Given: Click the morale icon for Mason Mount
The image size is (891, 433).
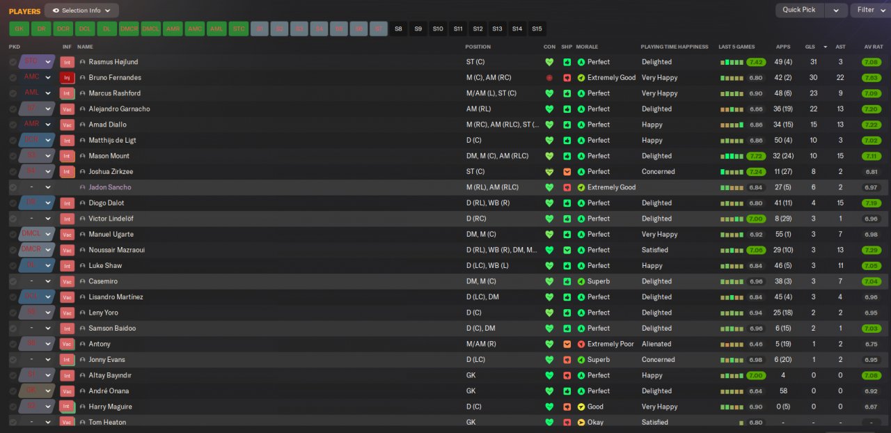Looking at the screenshot, I should coord(581,156).
